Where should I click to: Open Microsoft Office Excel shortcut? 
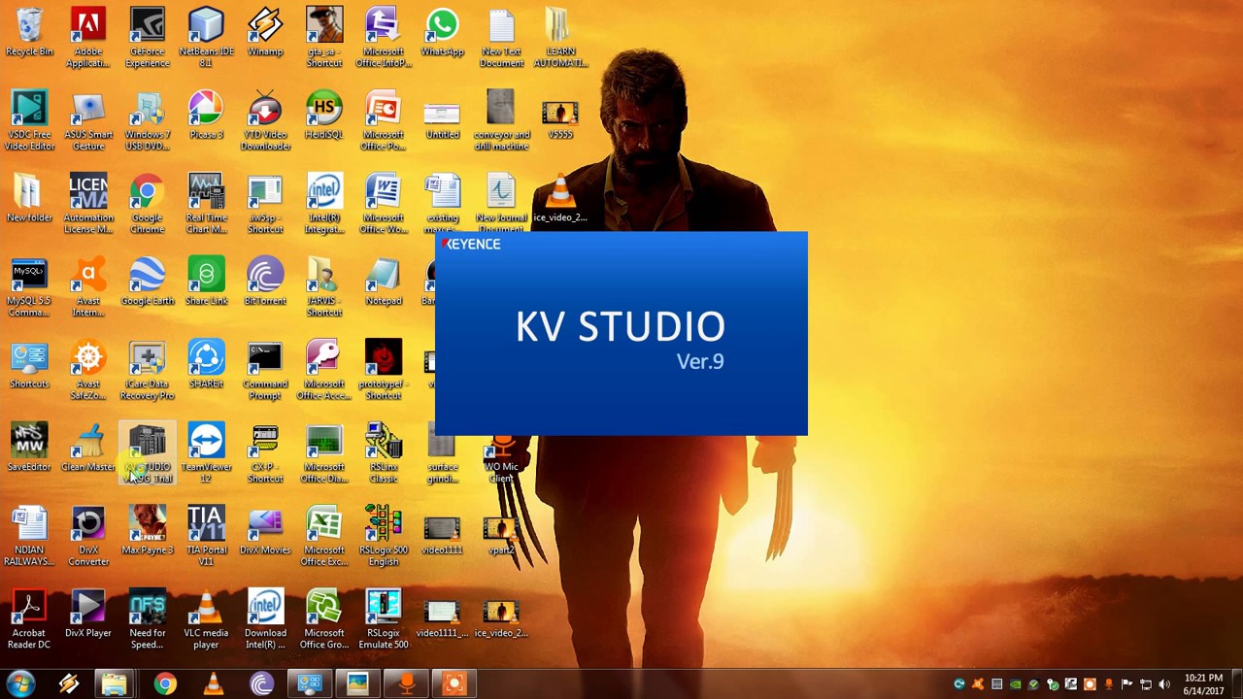324,537
